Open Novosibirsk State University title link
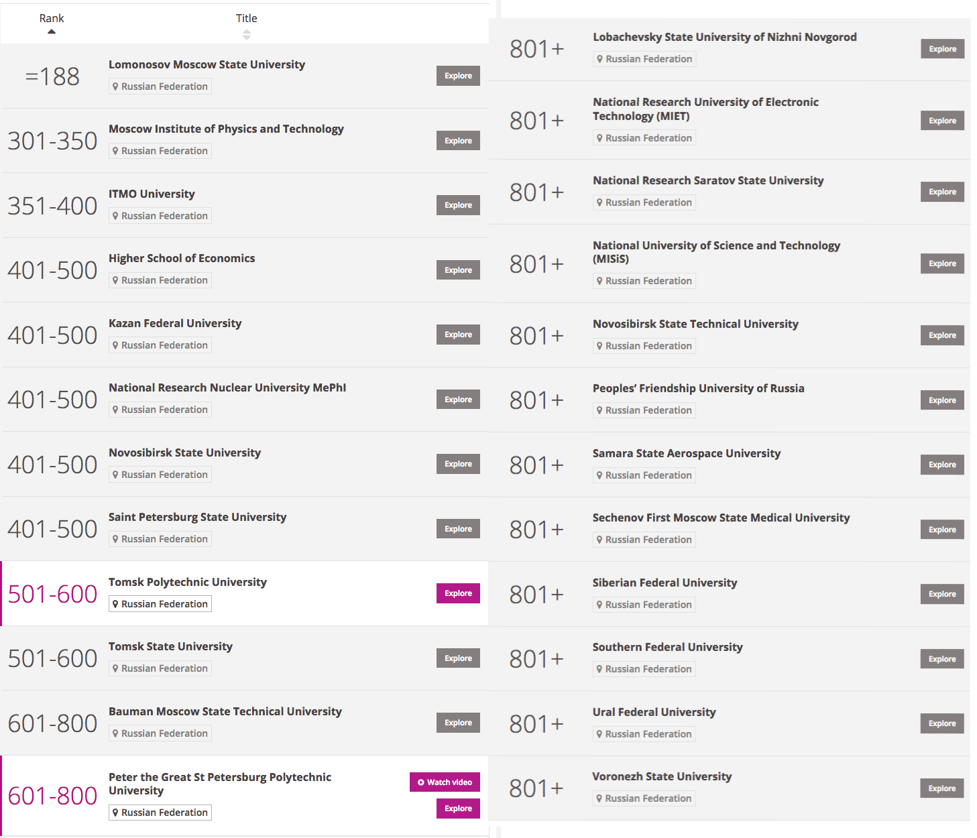977x838 pixels. (184, 453)
